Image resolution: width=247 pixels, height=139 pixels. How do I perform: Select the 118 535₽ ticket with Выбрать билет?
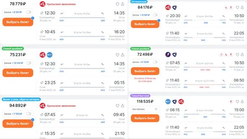(145, 119)
